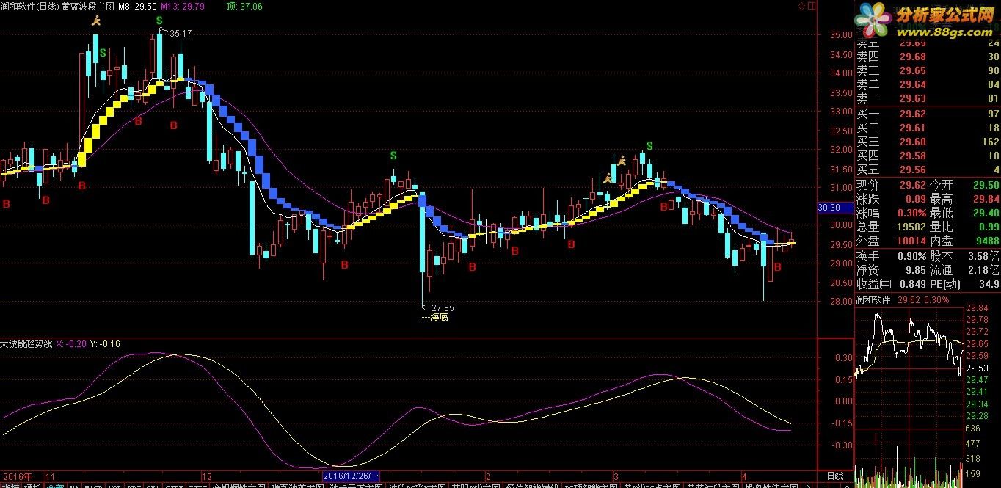Select the 卖一 29.63 order book row
The width and height of the screenshot is (1001, 488).
tap(928, 98)
